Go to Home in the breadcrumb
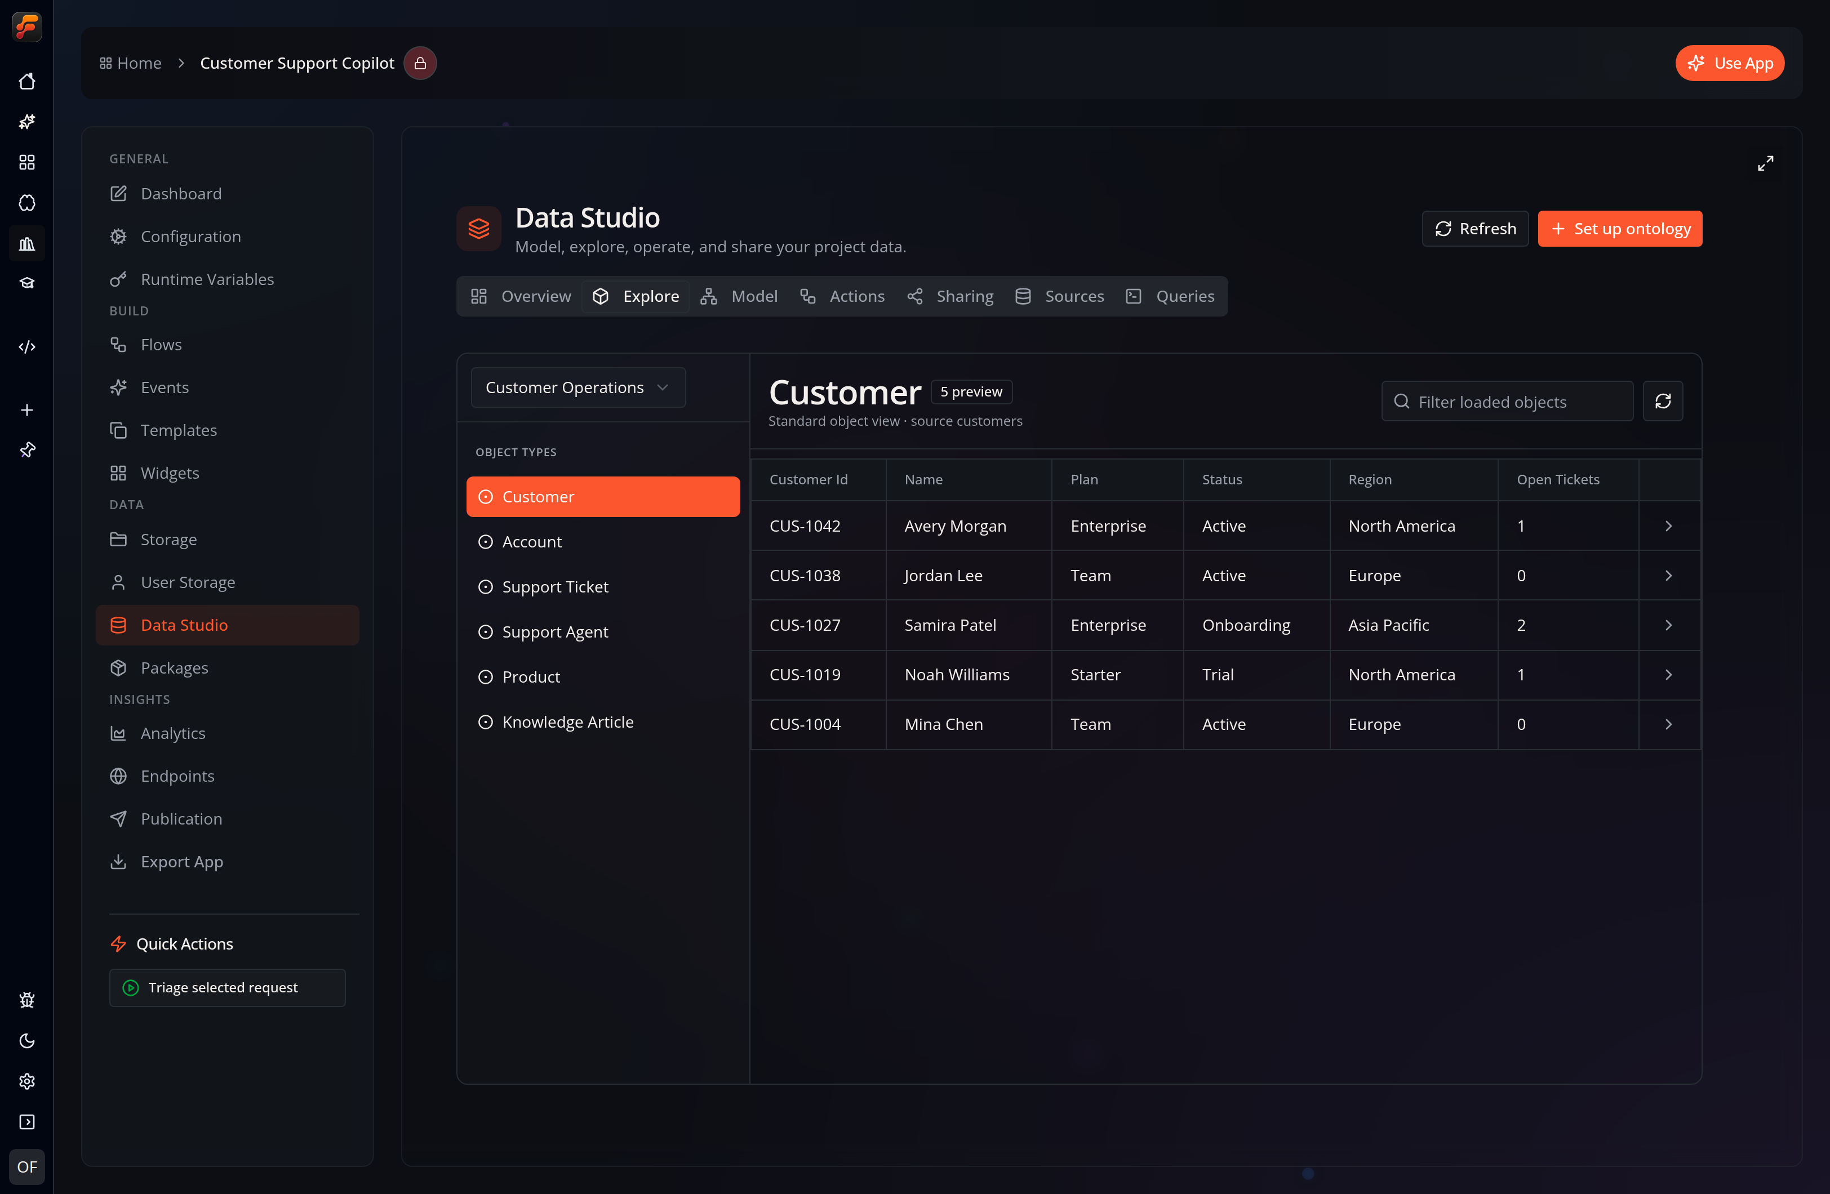 coord(131,63)
